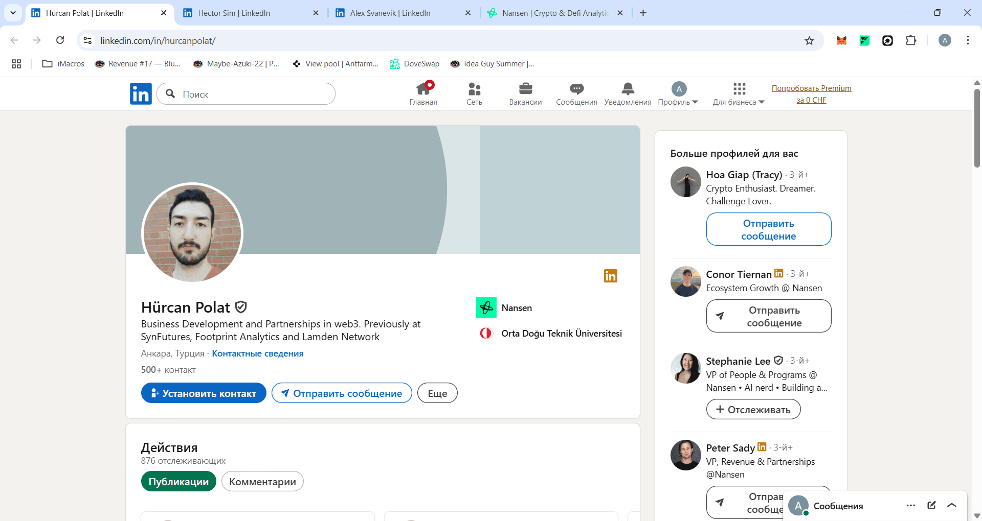Send message to Hoa Giap (Tracy)
982x521 pixels.
tap(769, 229)
